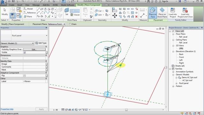Select the Rectangle draw tool
Viewport: 204px width, 115px height.
(x=42, y=9)
